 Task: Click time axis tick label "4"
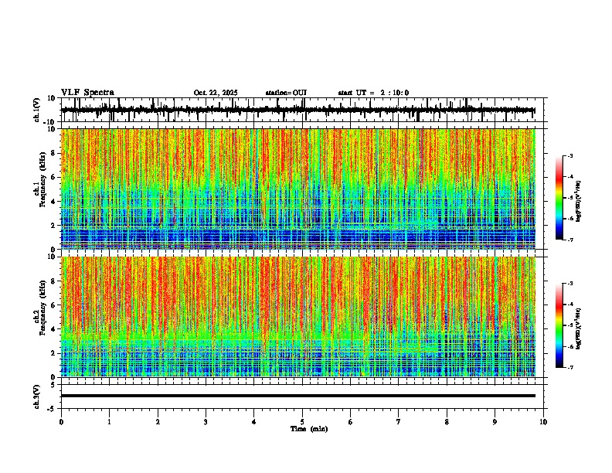click(x=254, y=422)
